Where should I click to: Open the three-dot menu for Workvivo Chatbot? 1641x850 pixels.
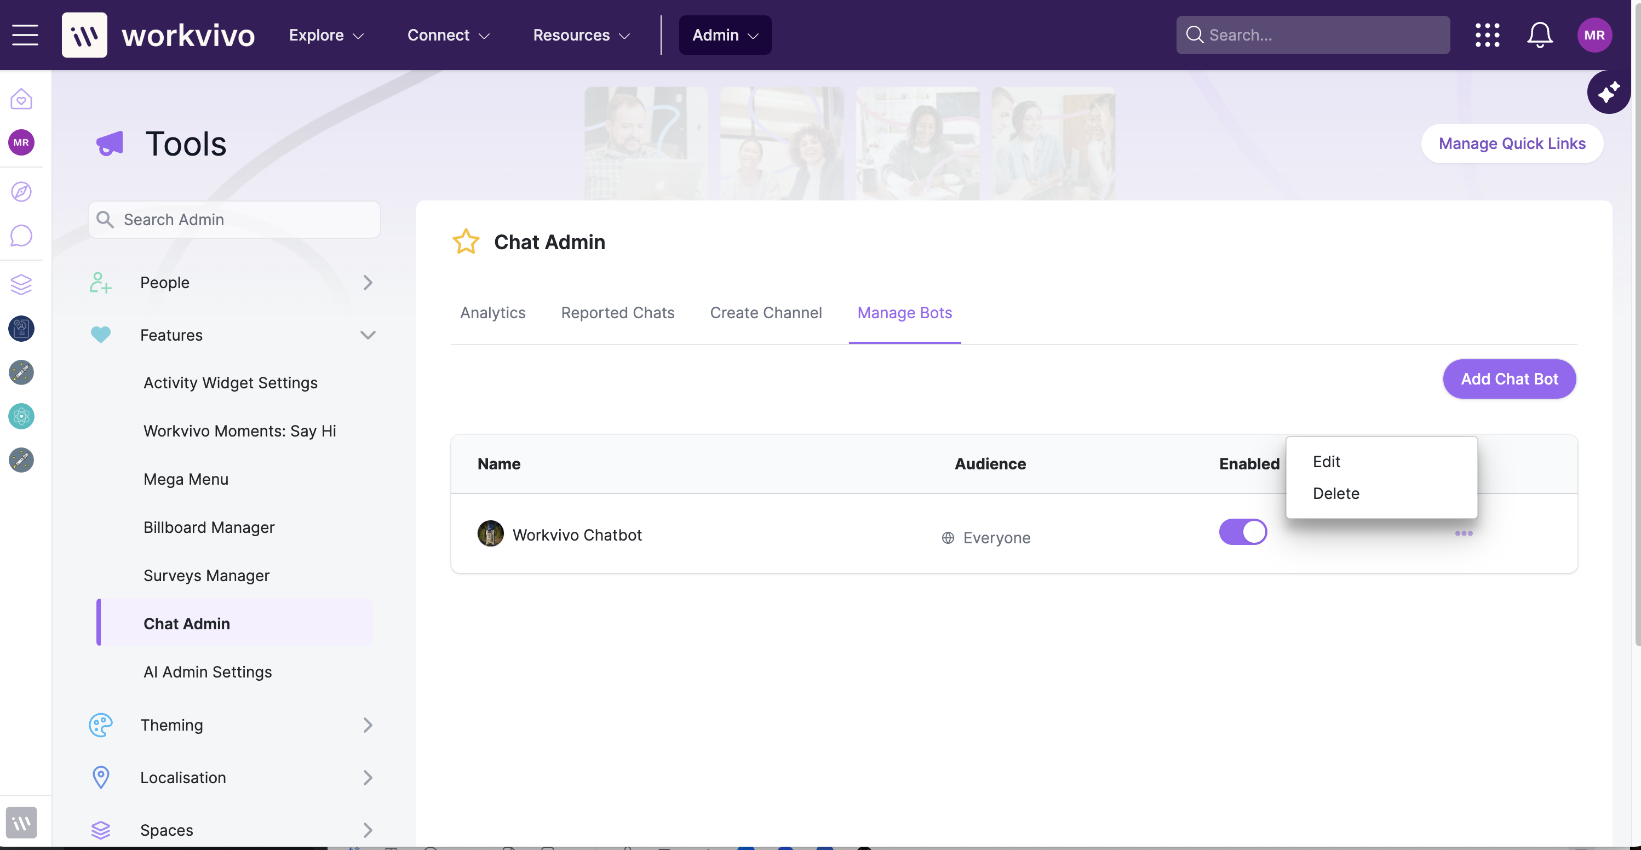[1464, 533]
